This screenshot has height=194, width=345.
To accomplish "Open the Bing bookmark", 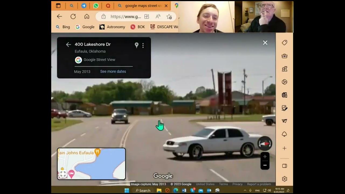I will (x=63, y=27).
